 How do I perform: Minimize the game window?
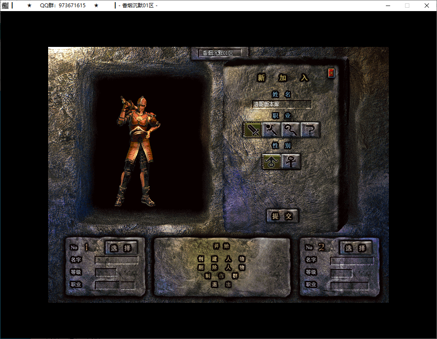click(x=388, y=6)
